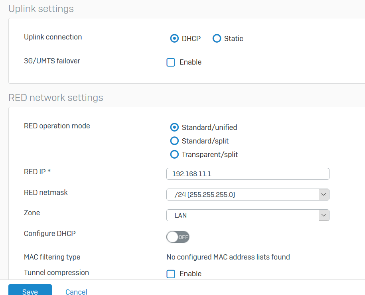
Task: Click the 'No configured MAC address lists found' text
Action: pos(228,257)
